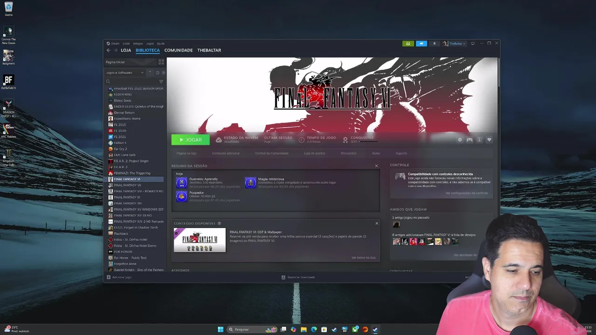The height and width of the screenshot is (335, 596).
Task: Open the THEBALTAR profile section
Action: pos(209,50)
